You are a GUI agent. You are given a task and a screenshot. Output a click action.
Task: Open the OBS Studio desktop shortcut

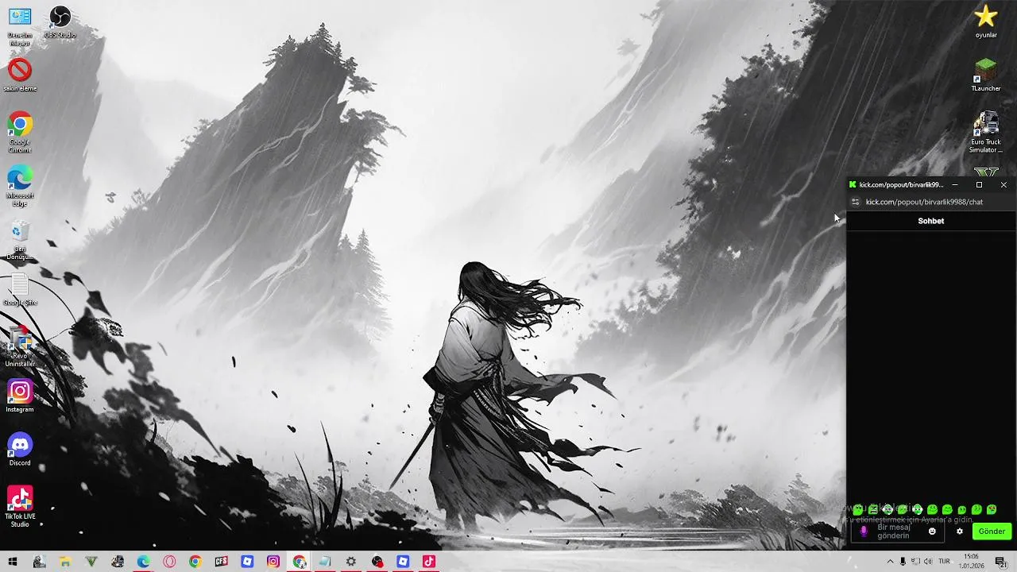click(60, 21)
